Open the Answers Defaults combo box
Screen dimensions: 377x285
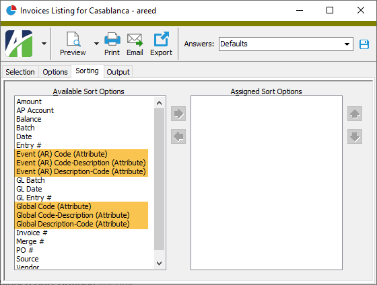(x=286, y=44)
